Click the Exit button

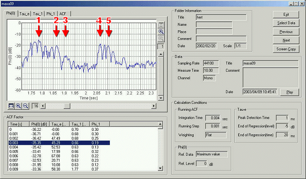tap(286, 14)
